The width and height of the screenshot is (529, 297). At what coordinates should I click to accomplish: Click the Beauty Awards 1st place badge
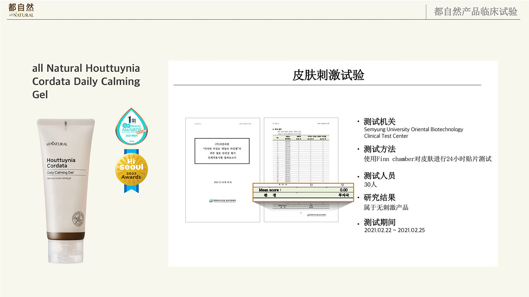click(x=131, y=126)
